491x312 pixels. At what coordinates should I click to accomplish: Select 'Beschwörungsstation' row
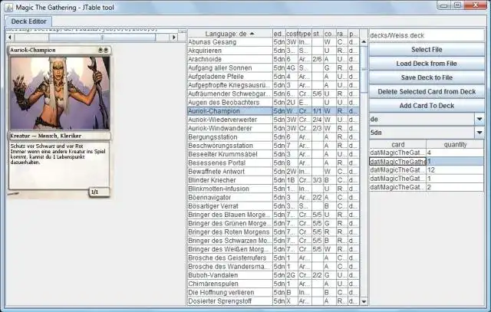coord(273,146)
